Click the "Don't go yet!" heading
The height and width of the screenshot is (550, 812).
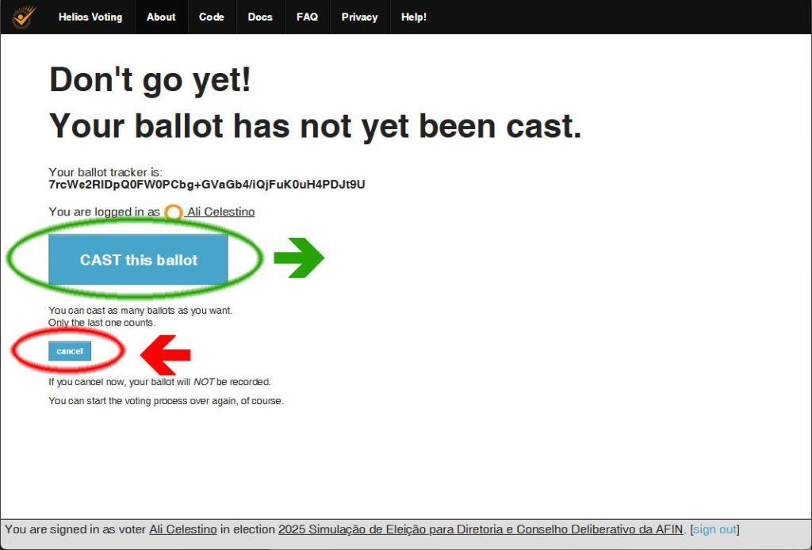coord(150,80)
